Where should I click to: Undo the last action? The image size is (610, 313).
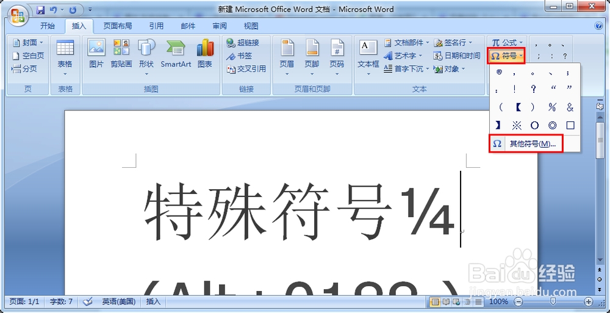click(x=54, y=9)
